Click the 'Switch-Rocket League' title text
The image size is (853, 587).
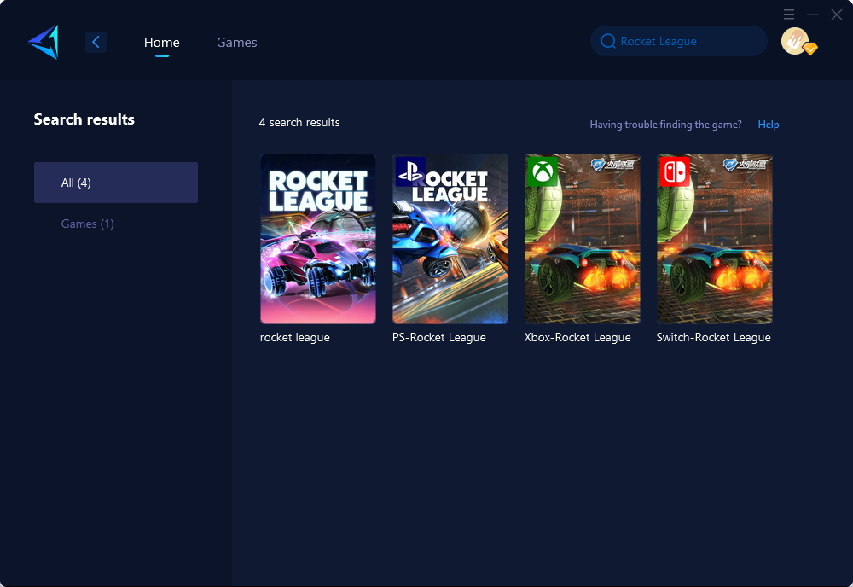[x=714, y=337]
